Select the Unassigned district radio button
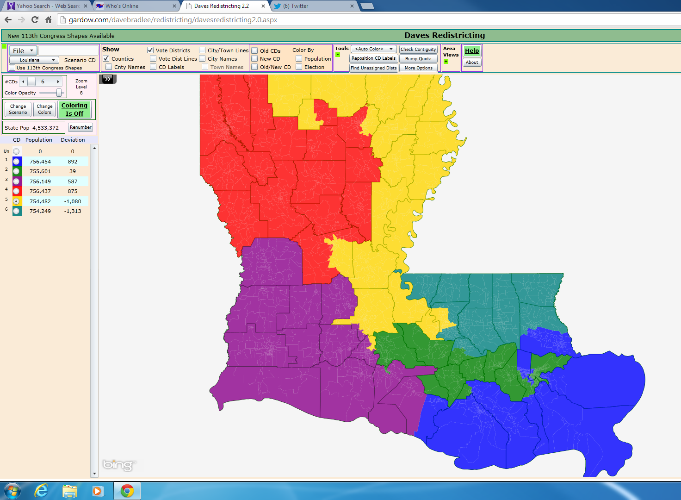681x500 pixels. pos(16,151)
